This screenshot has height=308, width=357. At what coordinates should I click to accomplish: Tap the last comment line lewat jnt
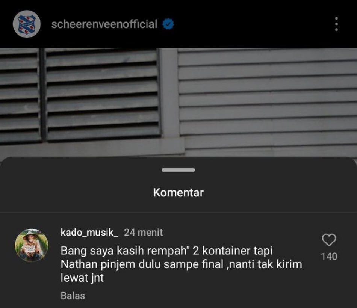[82, 278]
